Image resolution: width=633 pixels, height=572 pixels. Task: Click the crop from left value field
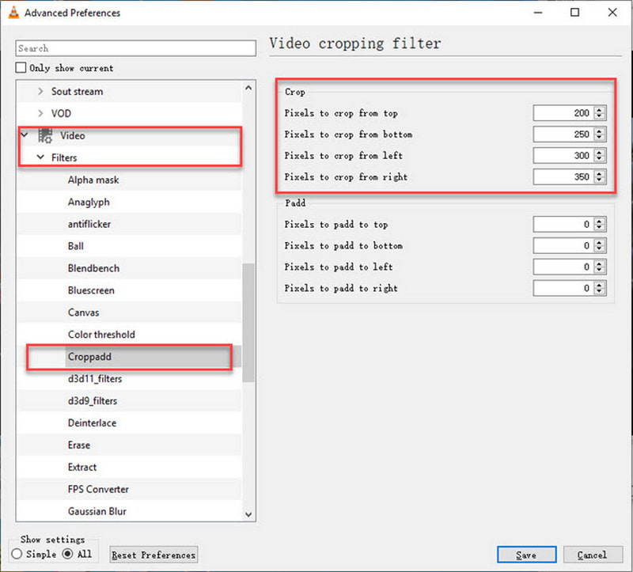[563, 155]
